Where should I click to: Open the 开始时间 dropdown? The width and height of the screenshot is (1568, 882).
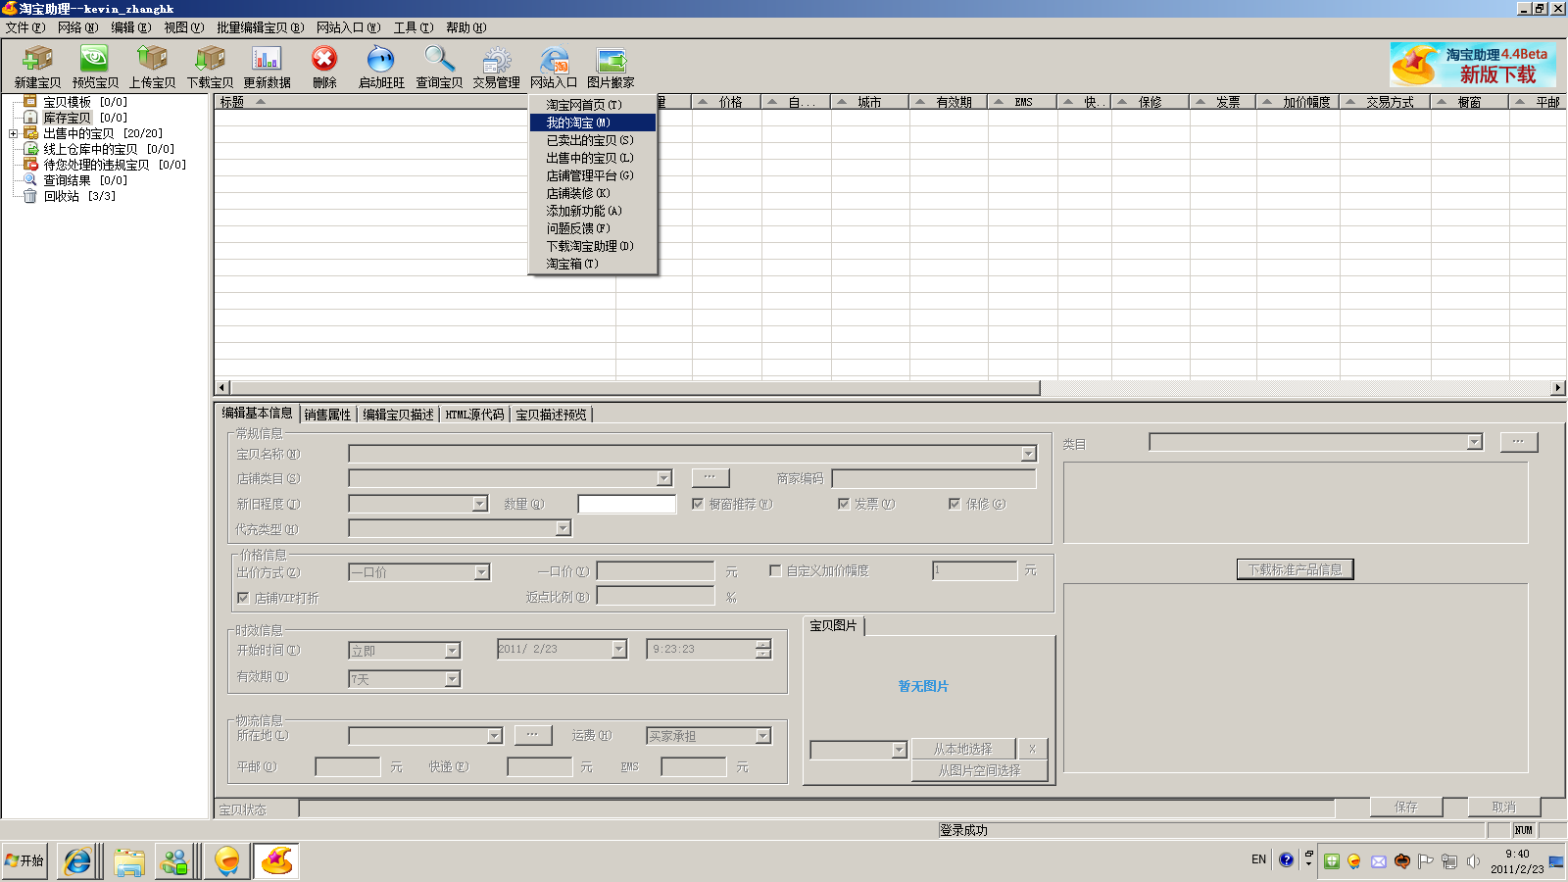click(452, 651)
